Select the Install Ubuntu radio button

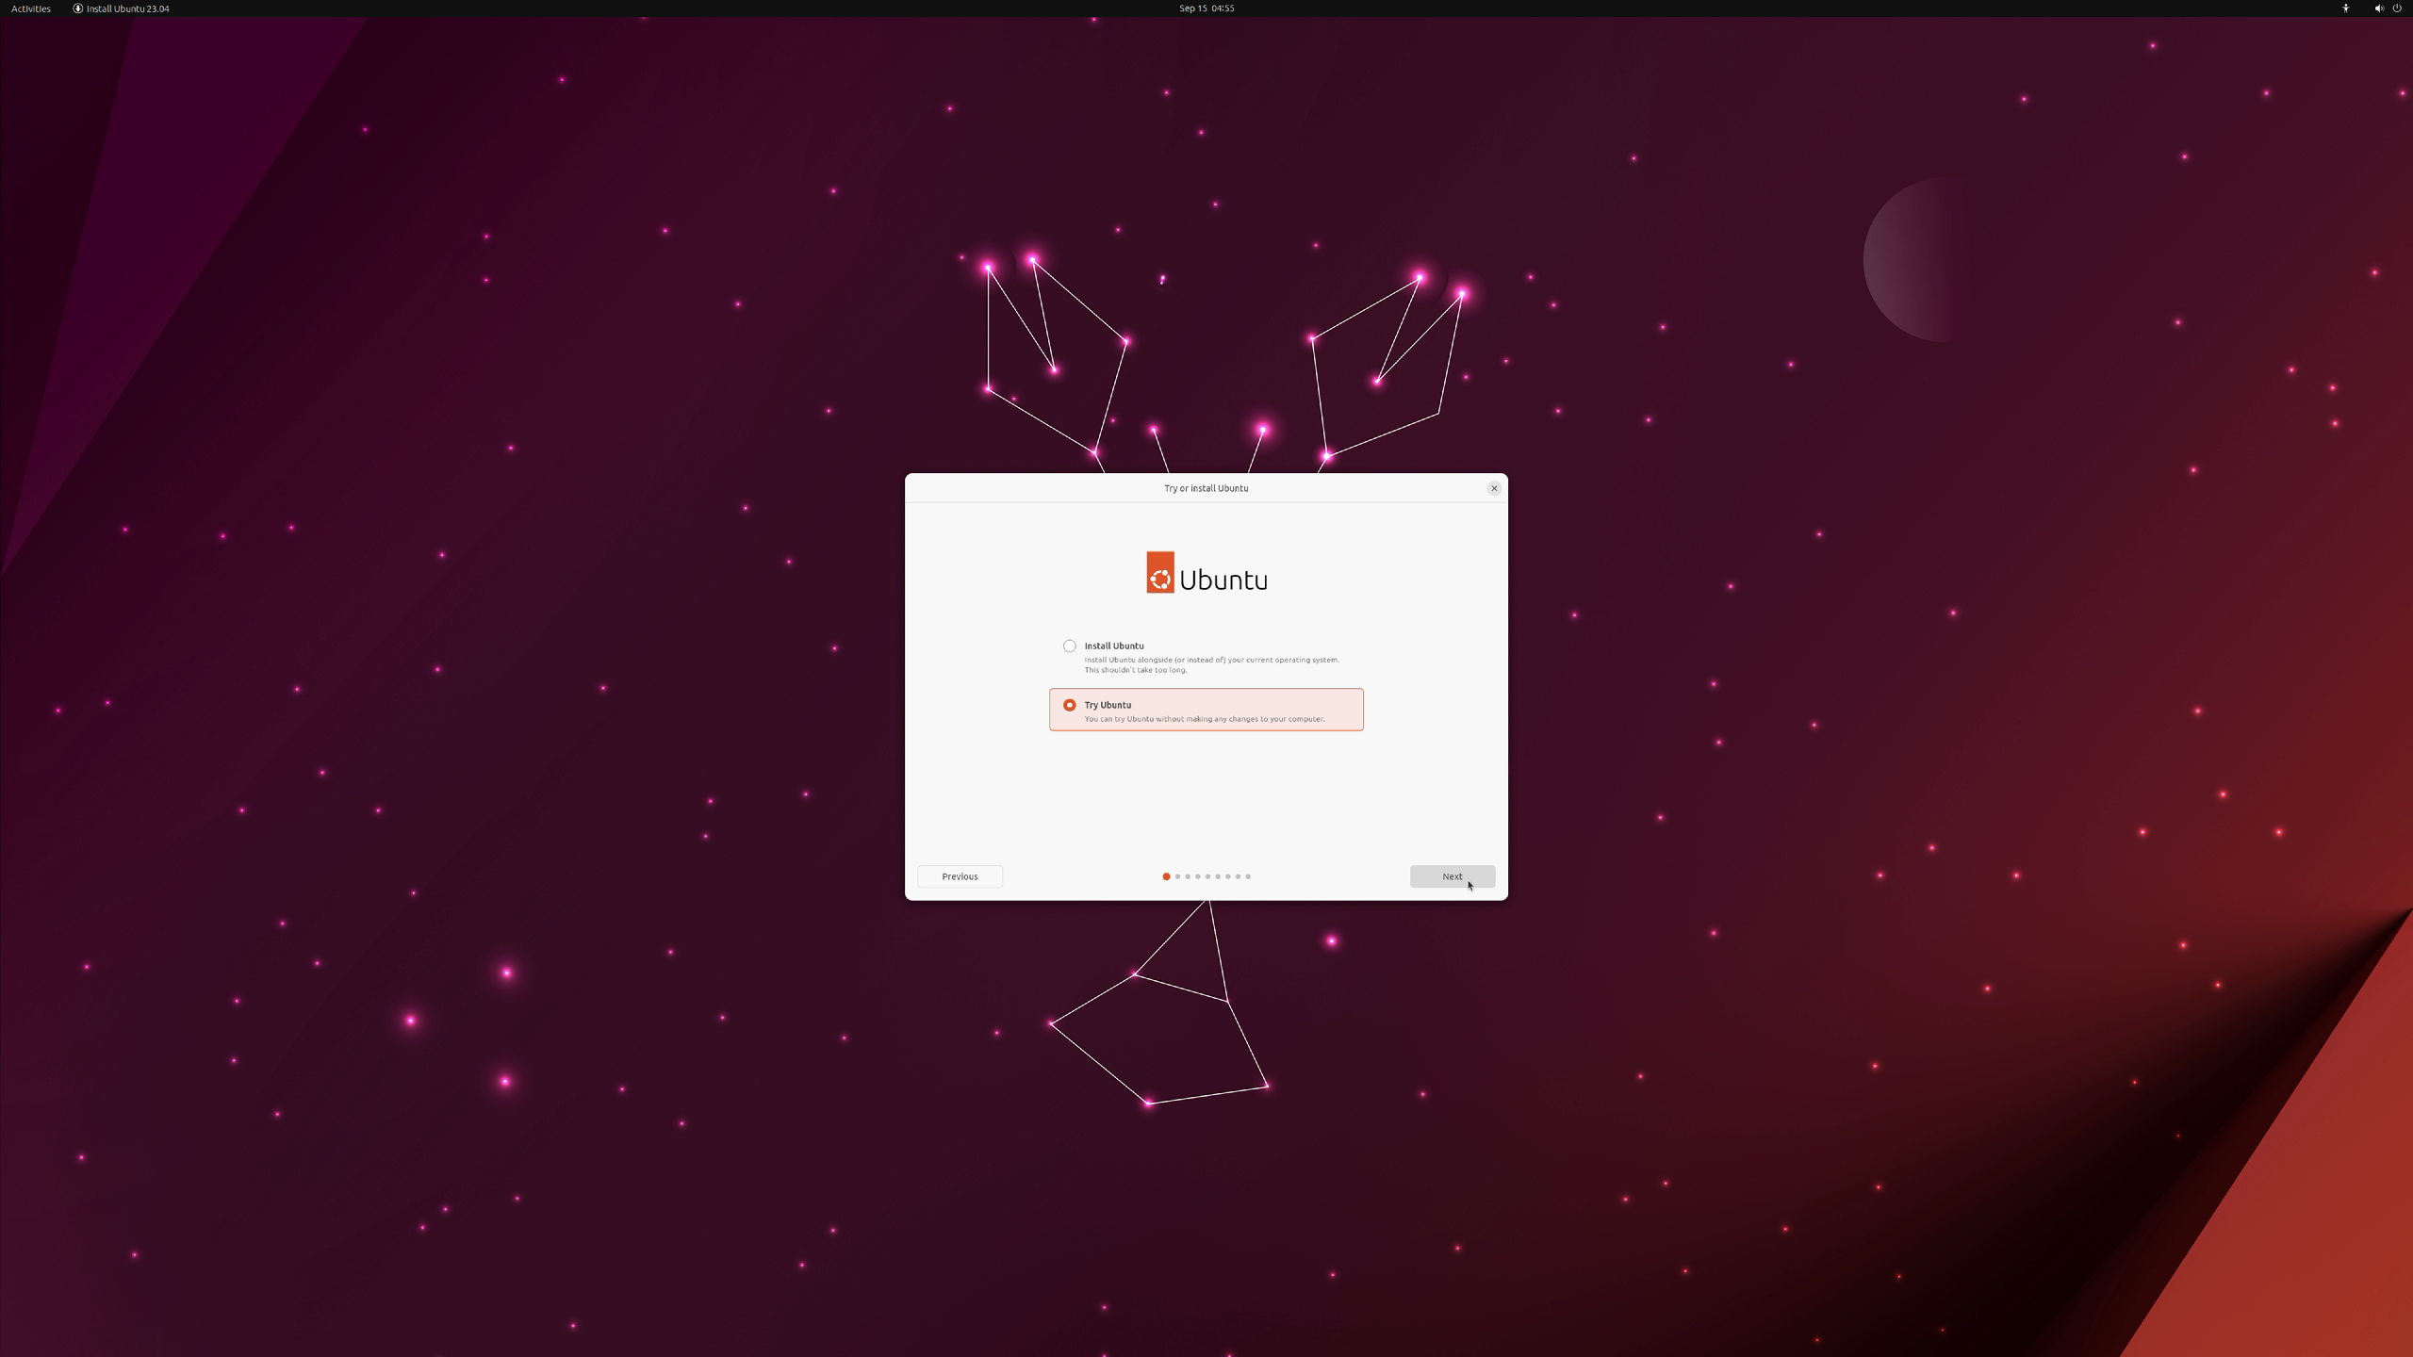[x=1069, y=646]
